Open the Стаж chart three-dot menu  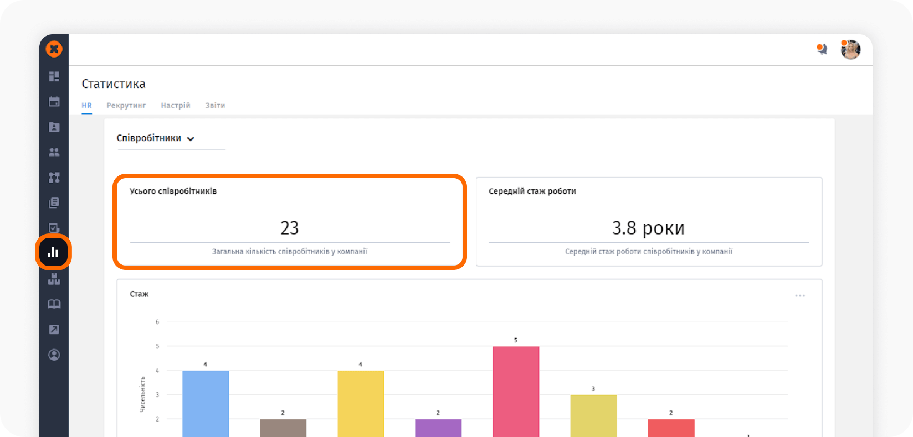tap(800, 296)
